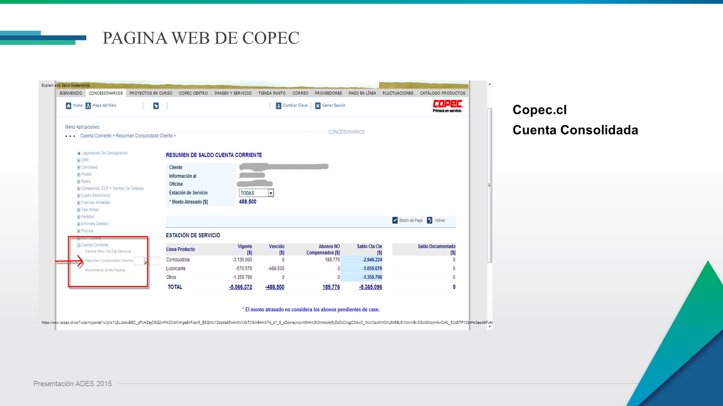
Task: Expand the Fuerzas Armadas node
Action: point(79,203)
